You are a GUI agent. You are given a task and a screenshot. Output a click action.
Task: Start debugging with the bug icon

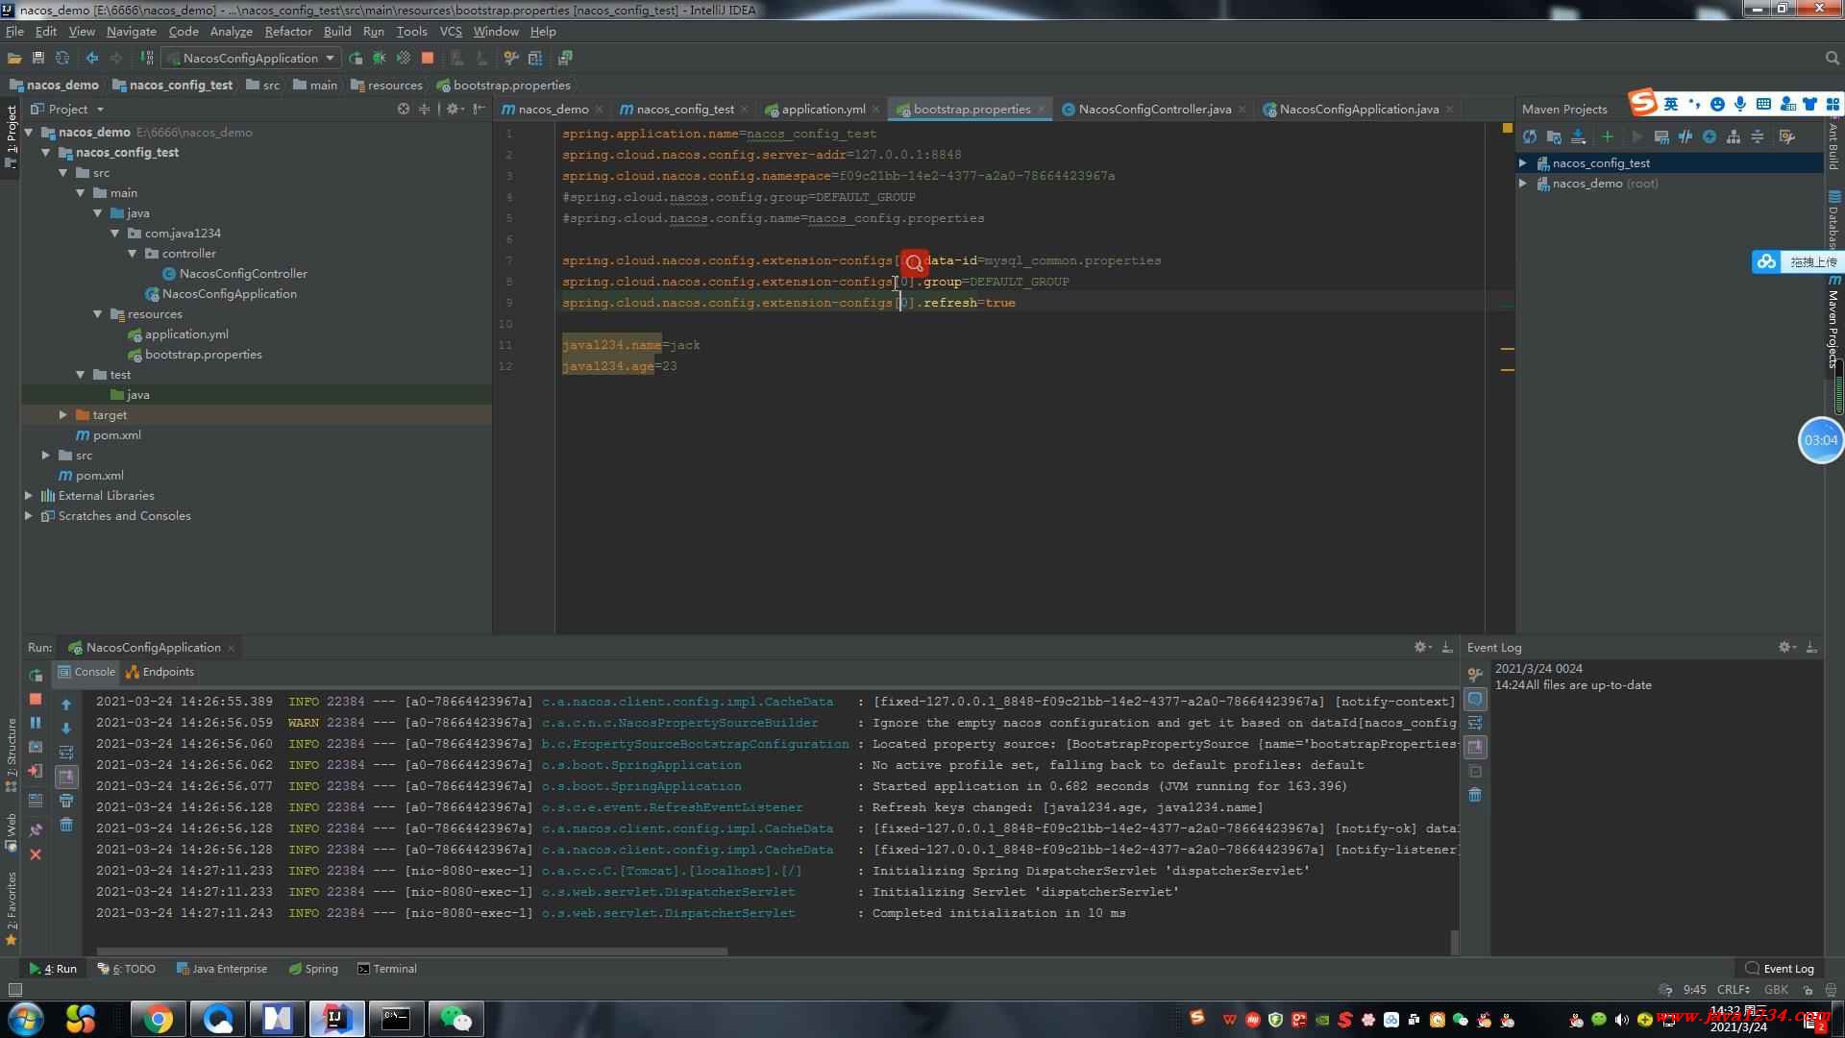(x=380, y=59)
